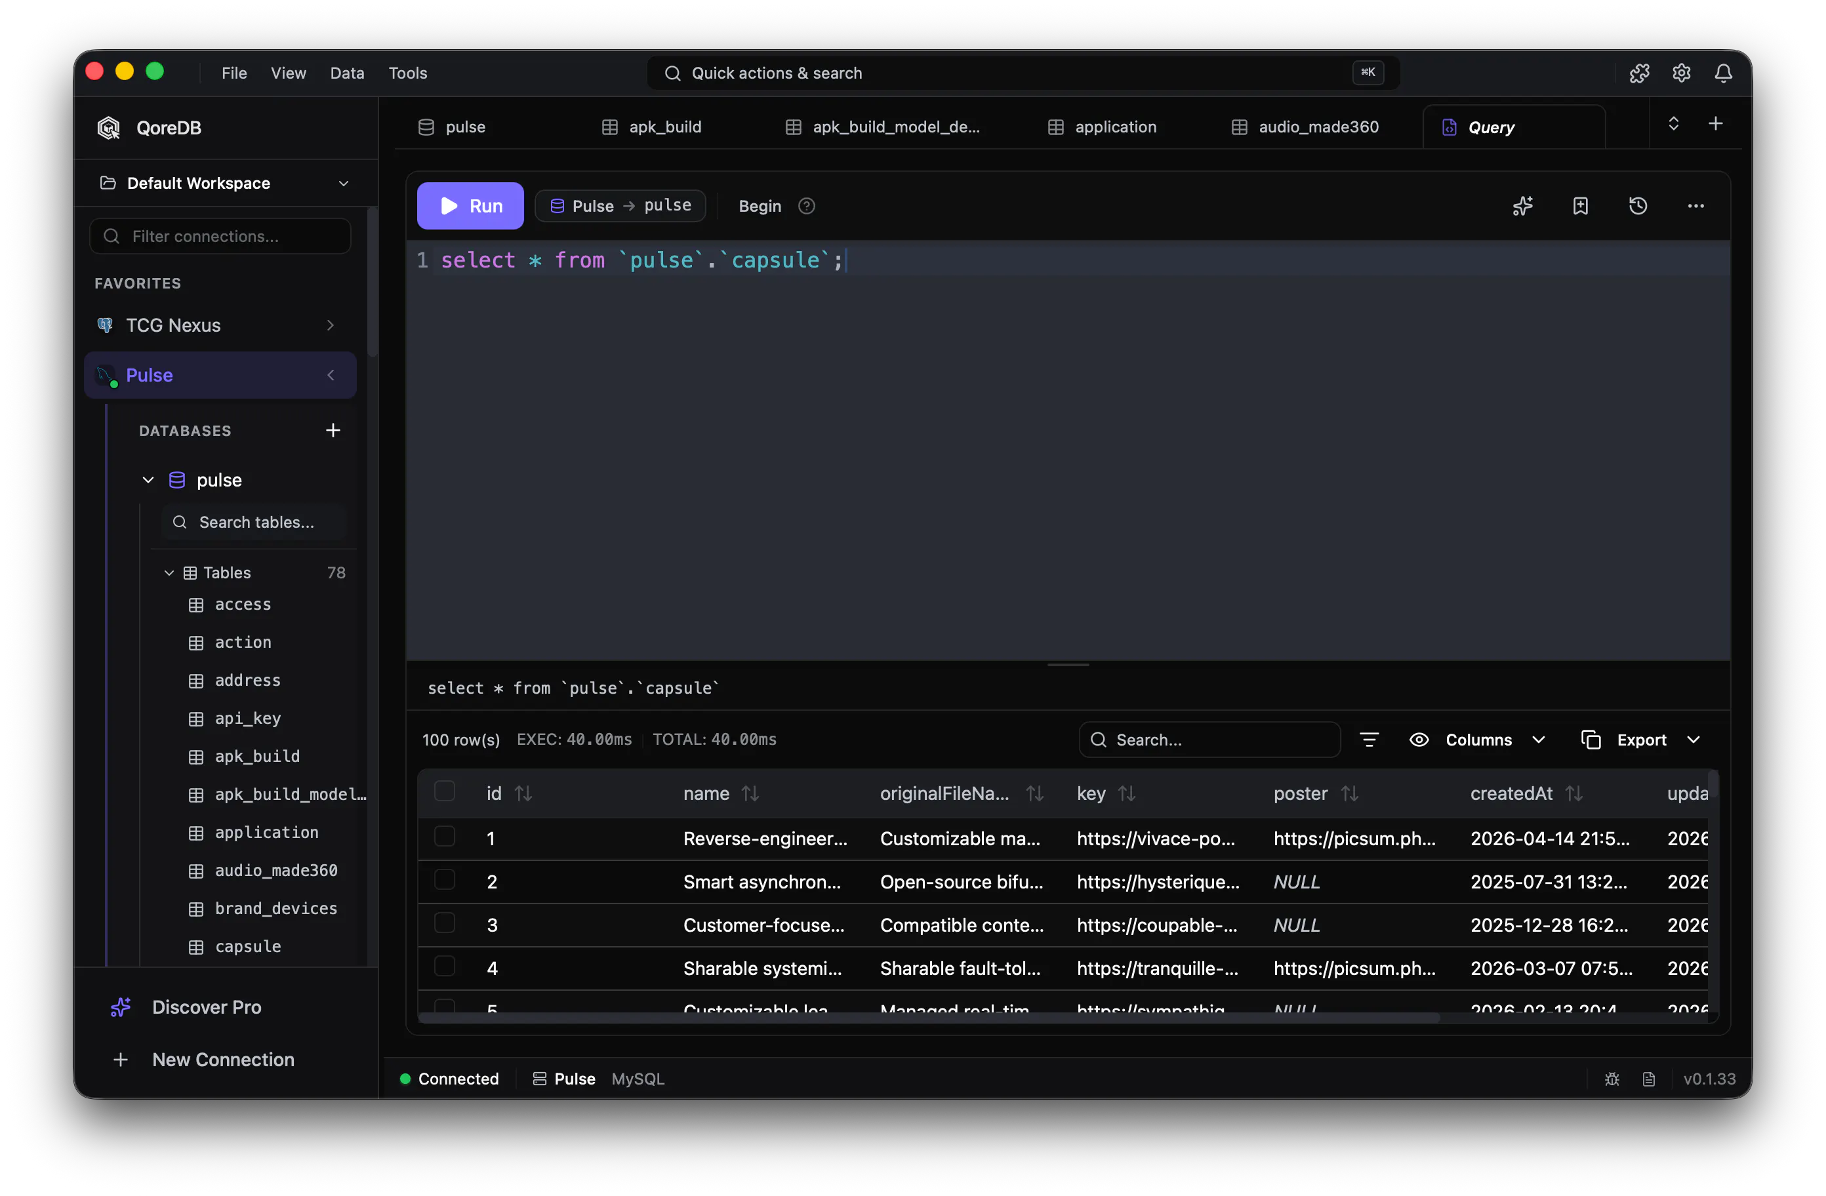The width and height of the screenshot is (1826, 1196).
Task: Click the AI sparkle assistant icon in query toolbar
Action: point(1523,206)
